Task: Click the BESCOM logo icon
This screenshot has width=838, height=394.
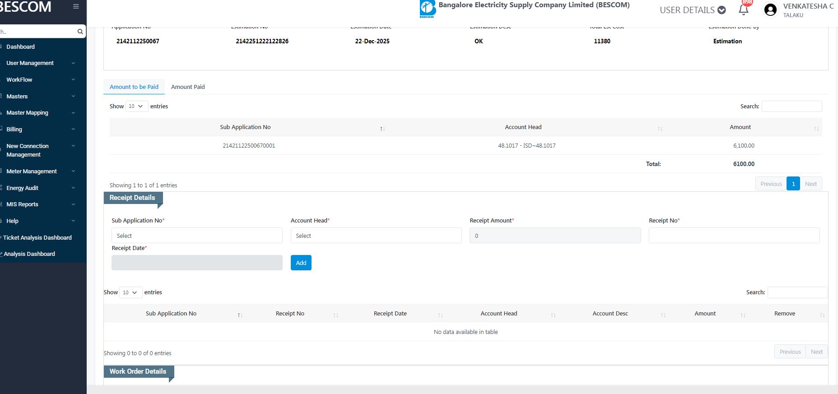Action: [427, 9]
